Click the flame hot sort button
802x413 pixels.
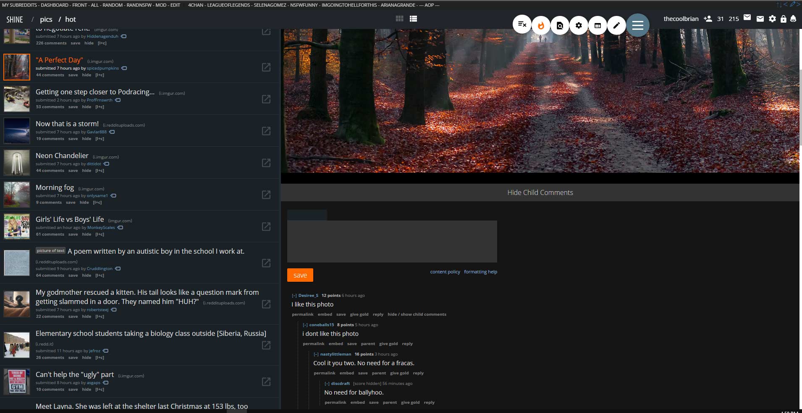point(541,25)
